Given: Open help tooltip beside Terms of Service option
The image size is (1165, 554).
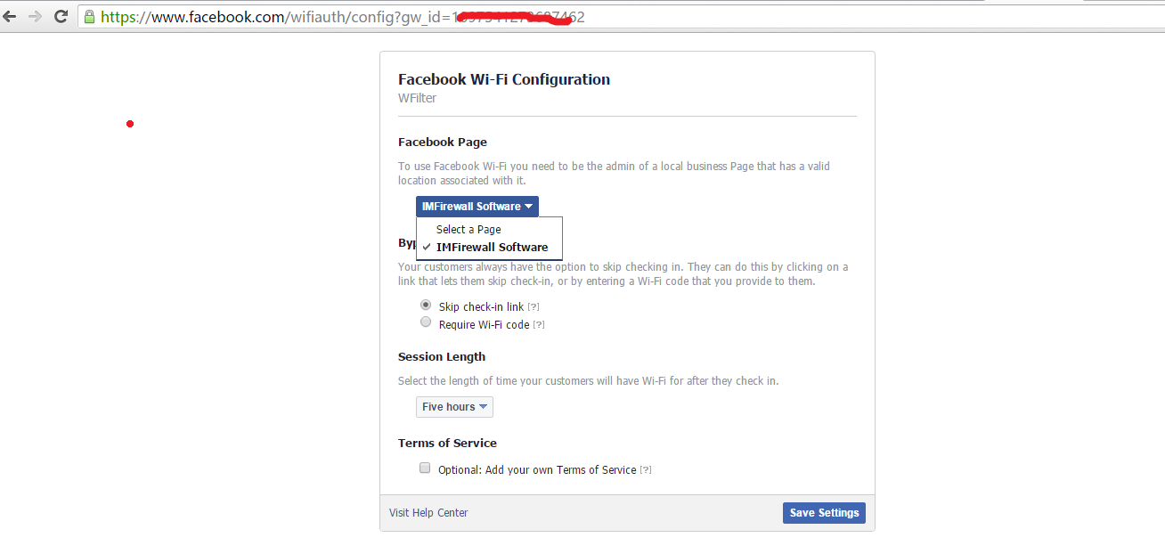Looking at the screenshot, I should pyautogui.click(x=646, y=470).
